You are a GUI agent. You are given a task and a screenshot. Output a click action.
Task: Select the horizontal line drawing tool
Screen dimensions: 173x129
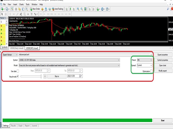(x=14, y=14)
